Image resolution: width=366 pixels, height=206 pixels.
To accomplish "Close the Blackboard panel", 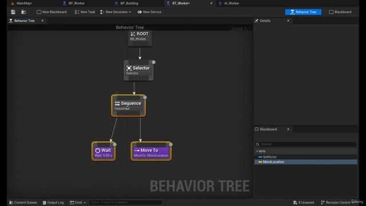I will point(288,129).
